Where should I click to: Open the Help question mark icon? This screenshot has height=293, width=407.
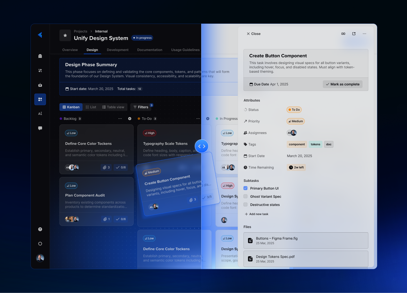40,229
